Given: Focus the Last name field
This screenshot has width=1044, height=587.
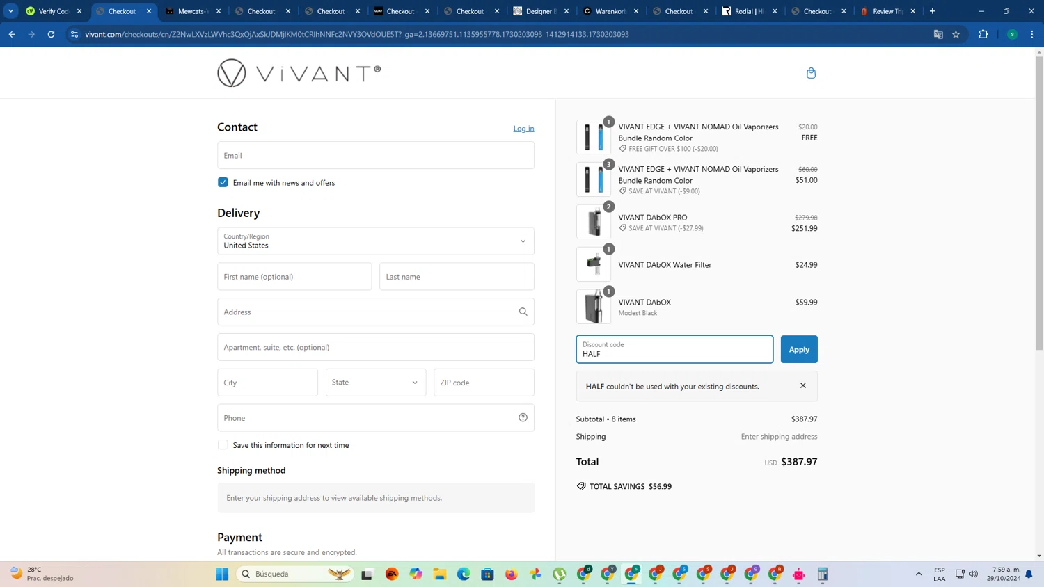Looking at the screenshot, I should tap(457, 277).
